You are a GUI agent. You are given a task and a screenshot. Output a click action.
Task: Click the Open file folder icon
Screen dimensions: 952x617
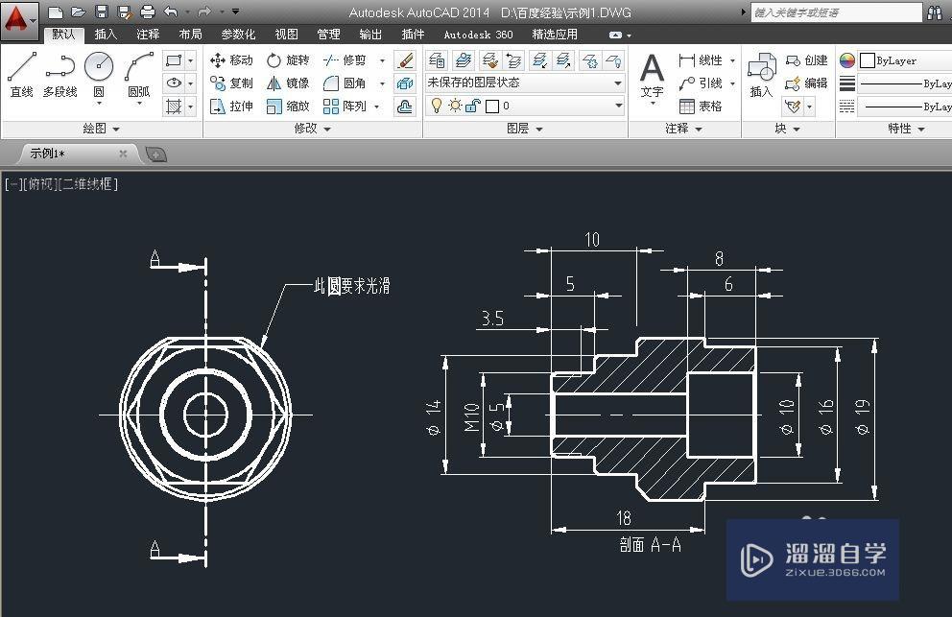point(79,12)
